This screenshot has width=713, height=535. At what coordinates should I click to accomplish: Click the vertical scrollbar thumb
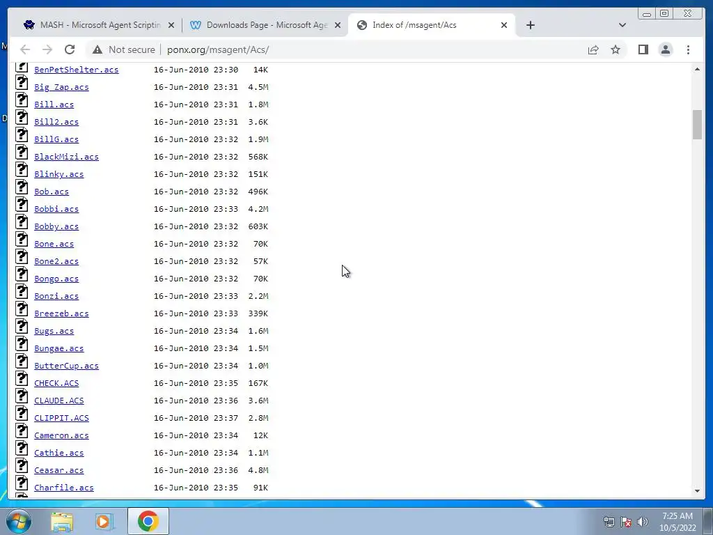[x=697, y=125]
